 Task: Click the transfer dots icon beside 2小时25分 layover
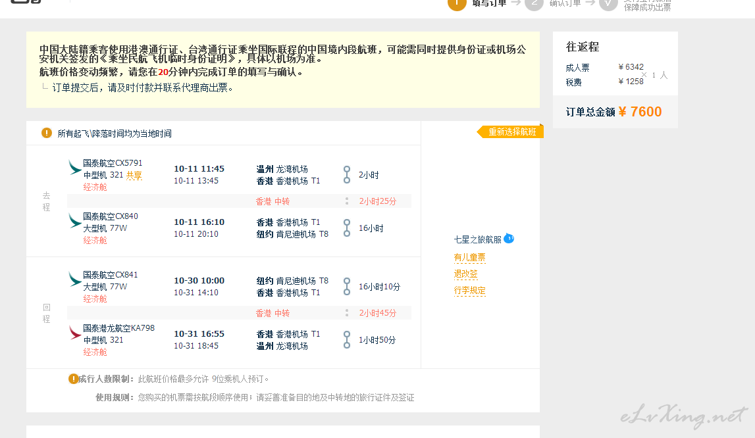pyautogui.click(x=347, y=201)
